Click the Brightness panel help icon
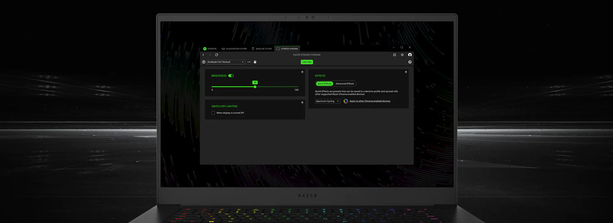This screenshot has height=223, width=613. (302, 72)
